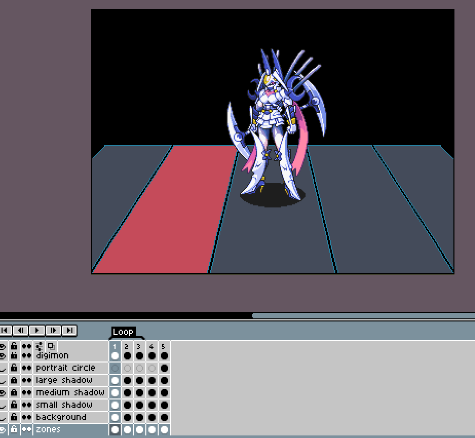Select zones cel at frame 4

click(x=152, y=429)
